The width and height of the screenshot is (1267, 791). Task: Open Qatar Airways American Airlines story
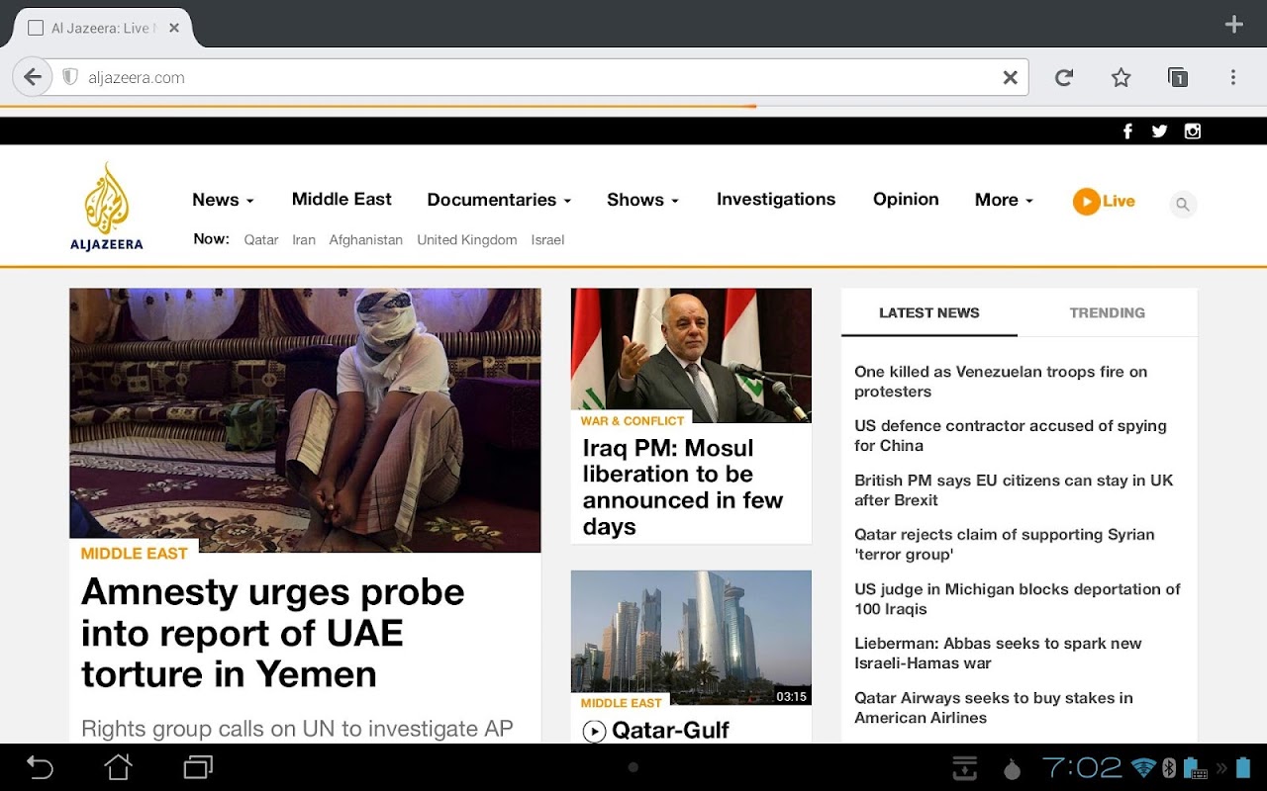point(994,708)
